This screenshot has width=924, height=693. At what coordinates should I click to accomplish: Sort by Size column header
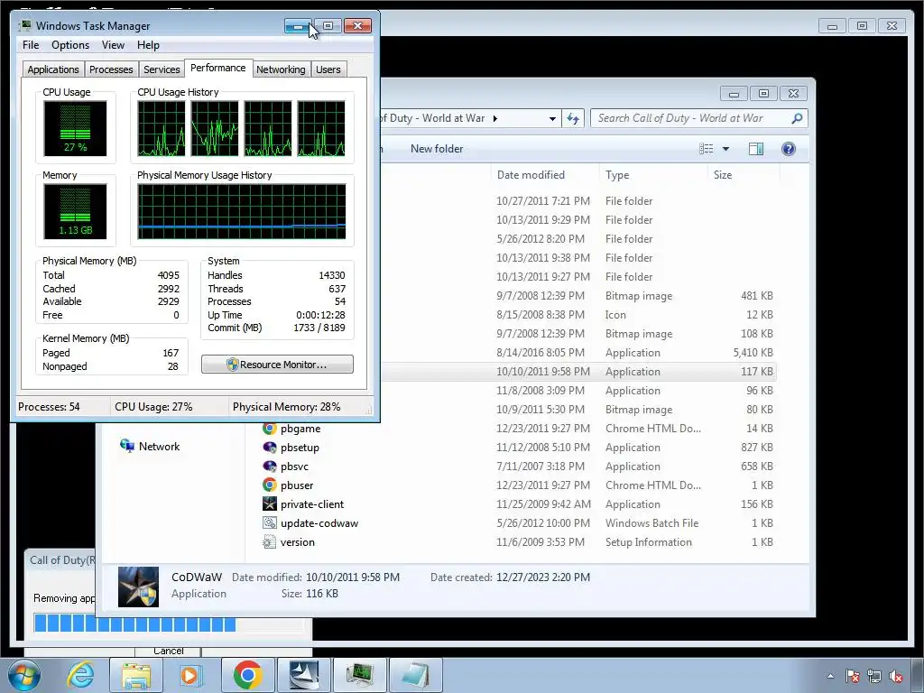[723, 175]
